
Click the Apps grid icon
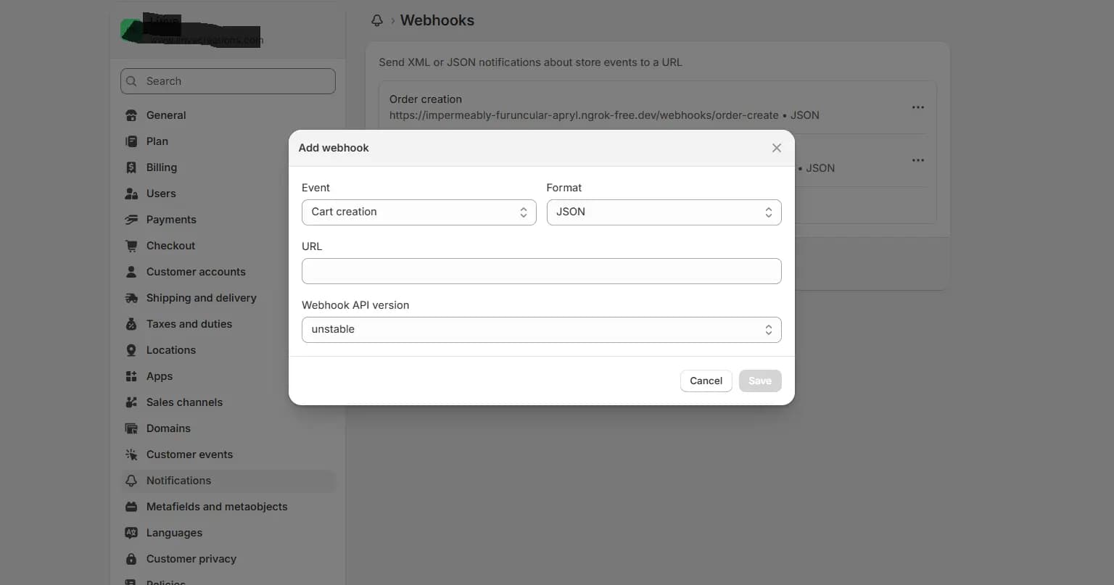[131, 376]
